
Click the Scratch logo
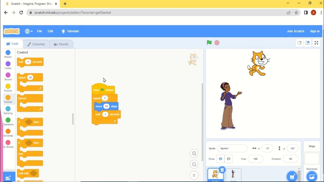click(12, 31)
